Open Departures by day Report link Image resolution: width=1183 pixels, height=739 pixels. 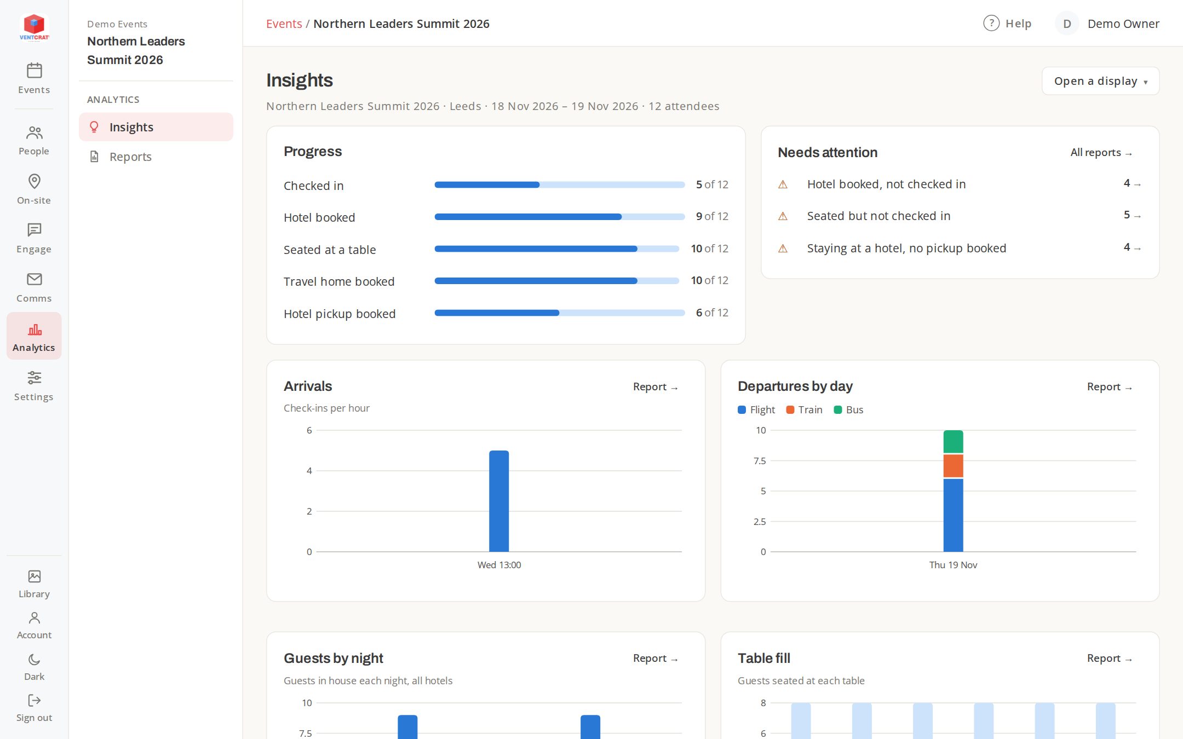(x=1110, y=386)
